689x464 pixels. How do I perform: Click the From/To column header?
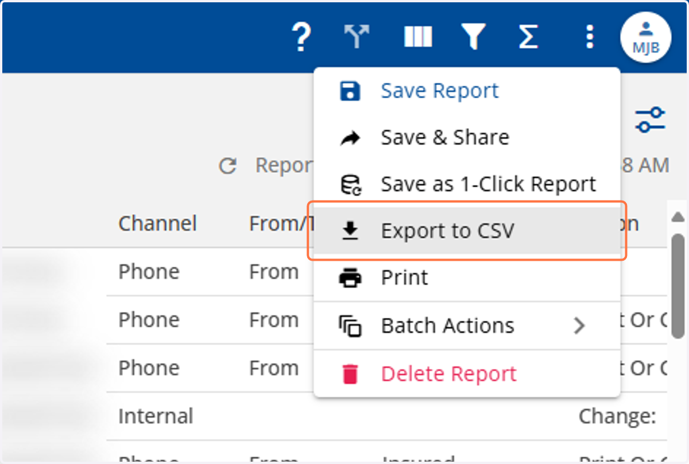(x=281, y=223)
